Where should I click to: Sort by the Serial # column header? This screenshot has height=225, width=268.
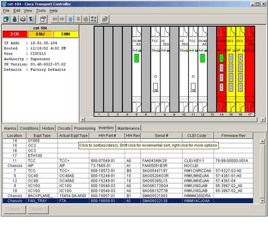point(162,136)
